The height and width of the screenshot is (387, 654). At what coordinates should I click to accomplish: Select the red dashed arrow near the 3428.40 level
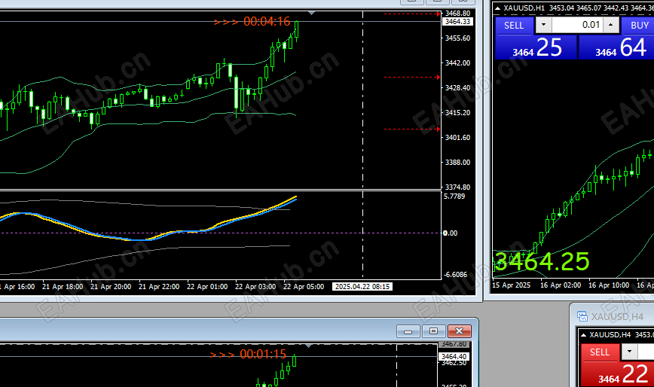coord(412,77)
